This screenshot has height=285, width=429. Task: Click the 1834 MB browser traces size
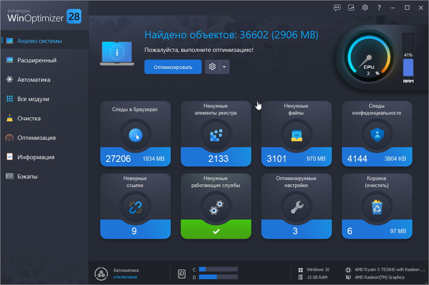(153, 159)
